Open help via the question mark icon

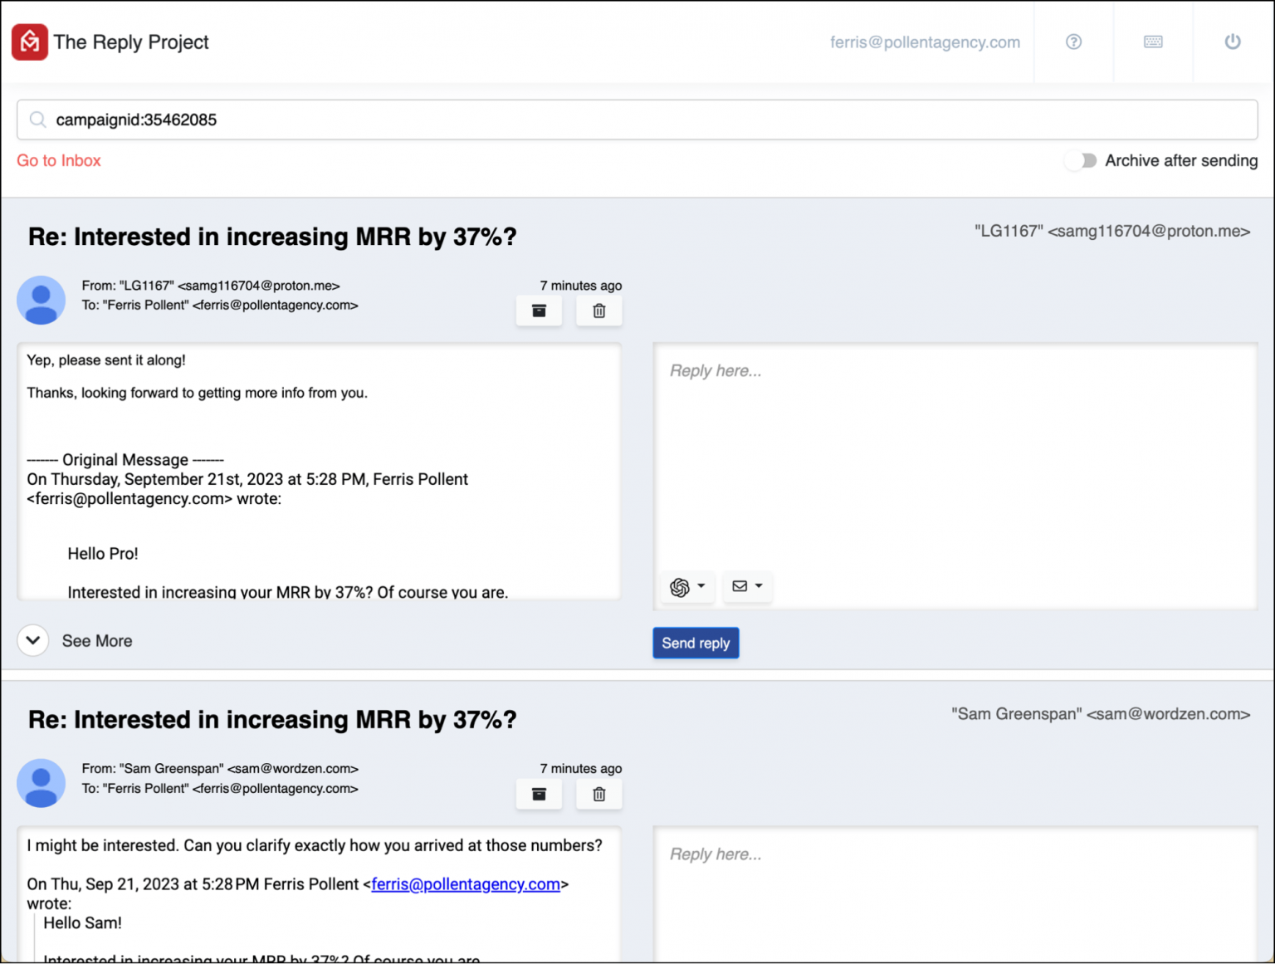1073,42
